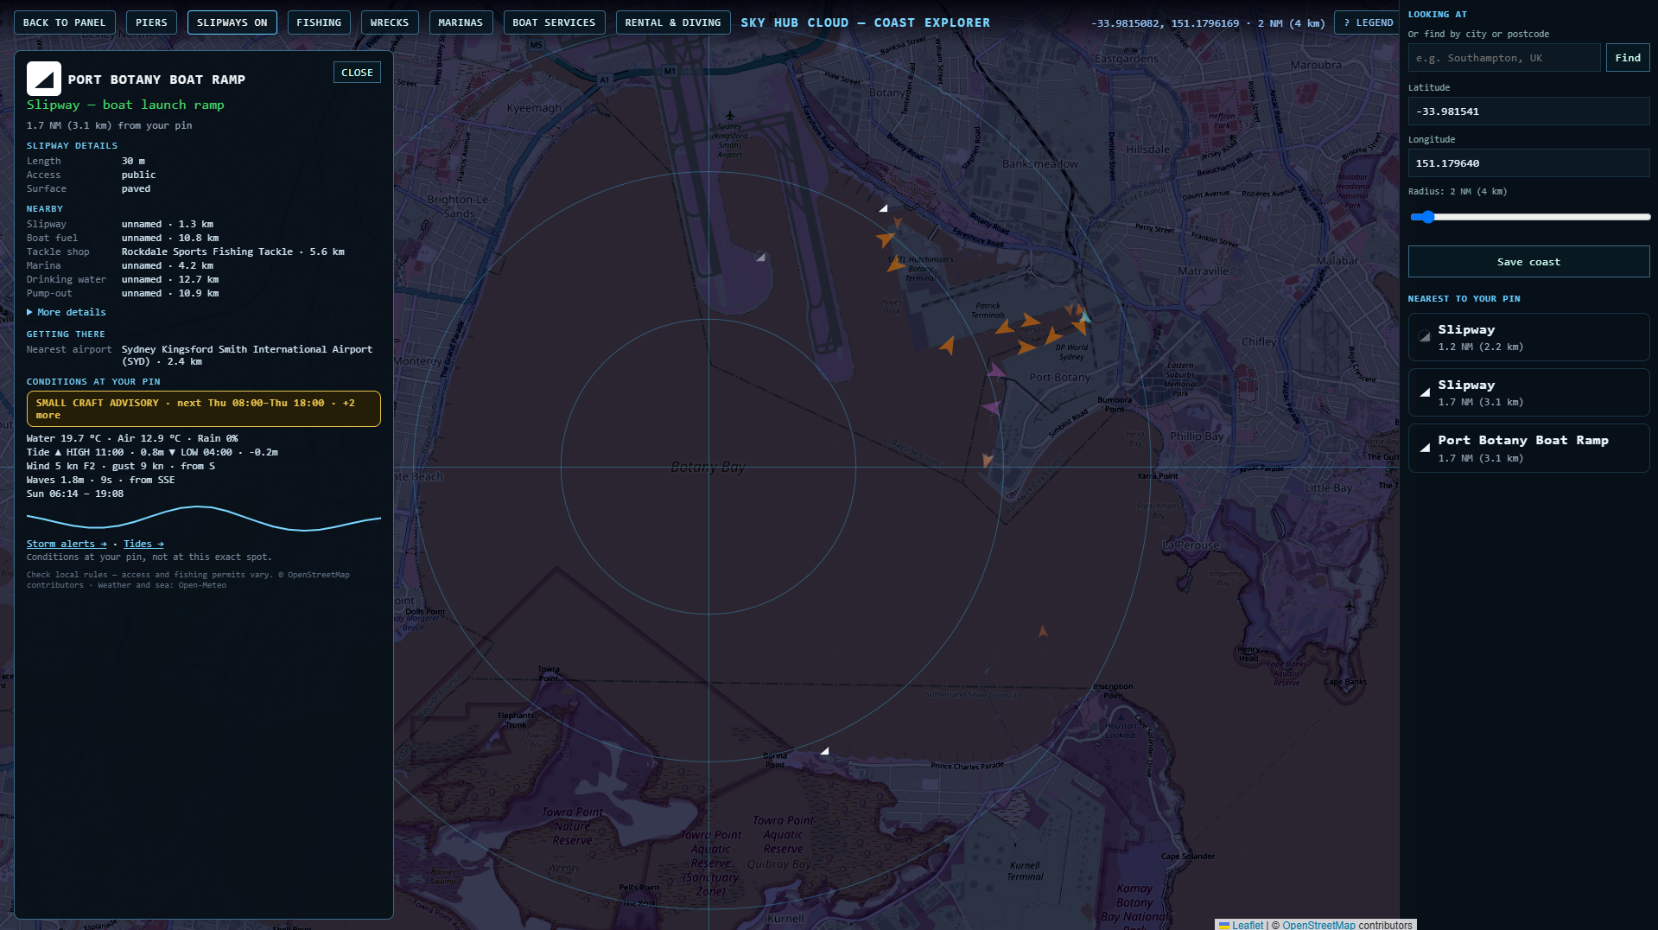Toggle the Boat Services layer
Viewport: 1658px width, 930px height.
click(554, 22)
